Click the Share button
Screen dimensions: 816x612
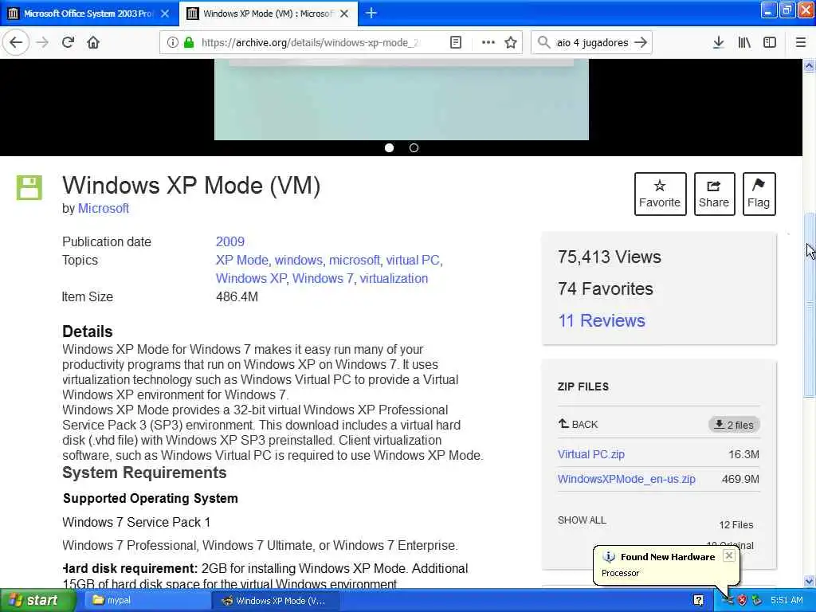(x=714, y=194)
